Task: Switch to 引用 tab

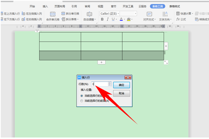Action: (74, 6)
